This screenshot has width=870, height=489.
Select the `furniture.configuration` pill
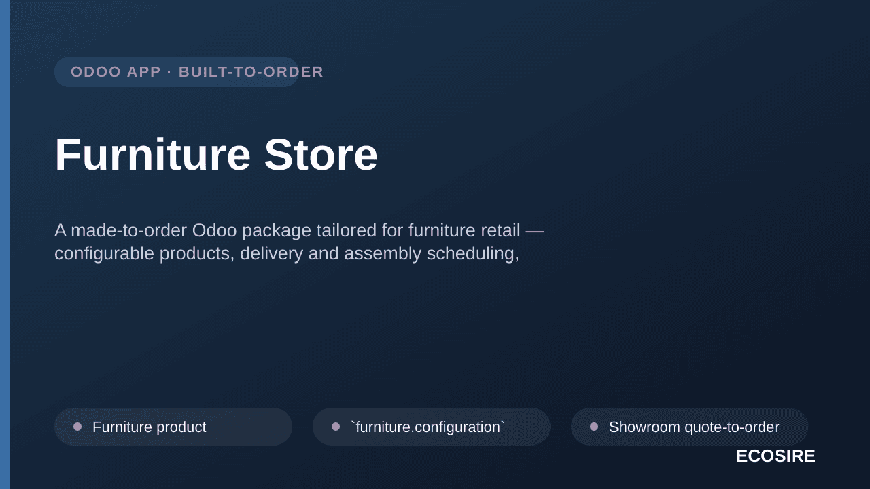tap(432, 427)
